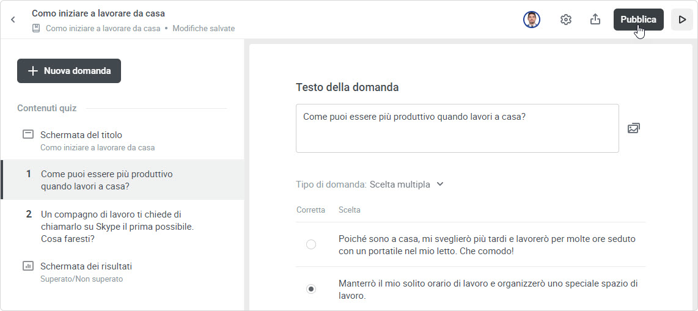Click the book icon under quiz title
This screenshot has width=698, height=311.
click(37, 28)
